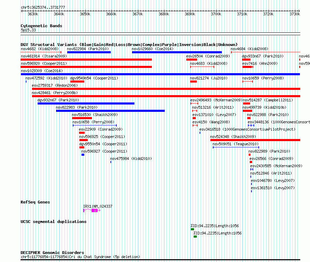Click the nsv4682 (Kidd2008) variant label
Screen dimensions: 310x262
point(40,49)
